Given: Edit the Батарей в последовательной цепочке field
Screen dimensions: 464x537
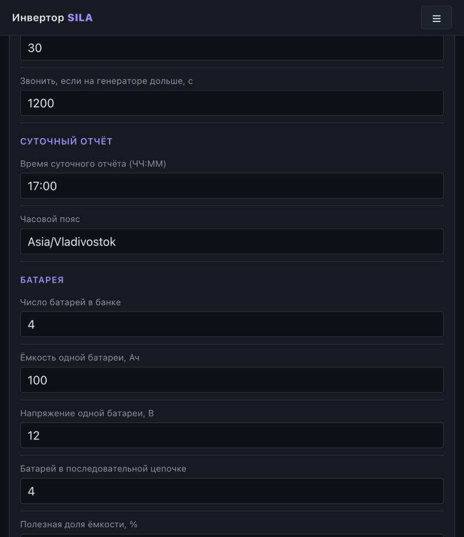Looking at the screenshot, I should tap(232, 491).
